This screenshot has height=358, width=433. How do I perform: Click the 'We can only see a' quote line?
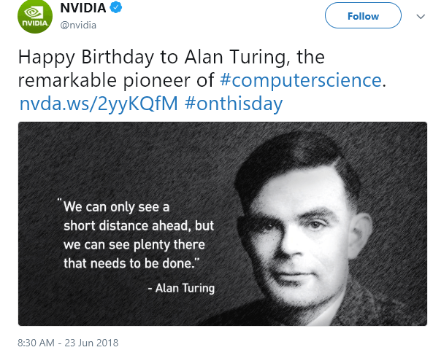coord(116,207)
